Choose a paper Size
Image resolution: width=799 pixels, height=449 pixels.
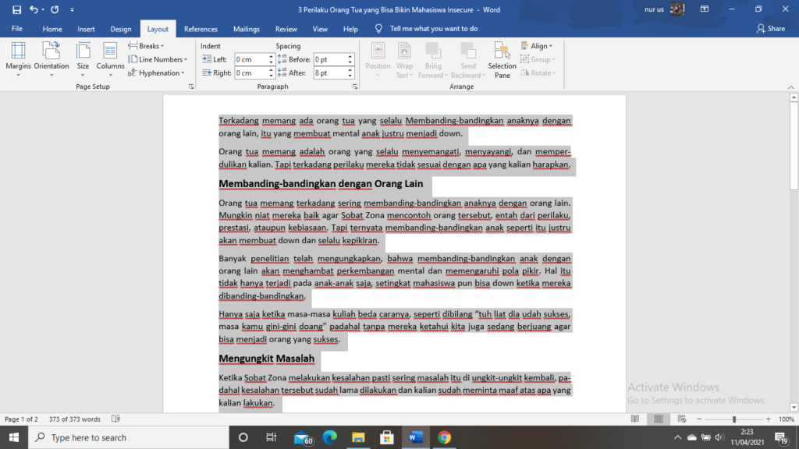click(x=83, y=60)
